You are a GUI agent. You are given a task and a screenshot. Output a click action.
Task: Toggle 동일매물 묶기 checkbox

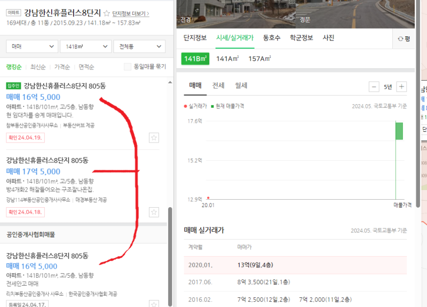(x=128, y=67)
